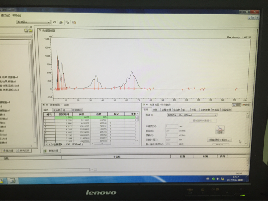The height and width of the screenshot is (201, 268).
Task: Click the 保留时间 column header
Action: tap(64, 114)
